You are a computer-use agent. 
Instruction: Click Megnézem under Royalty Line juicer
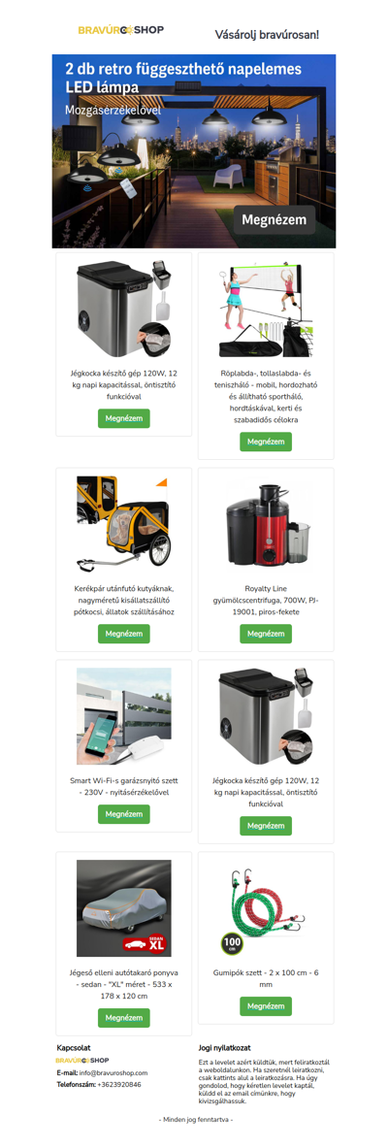(x=266, y=634)
